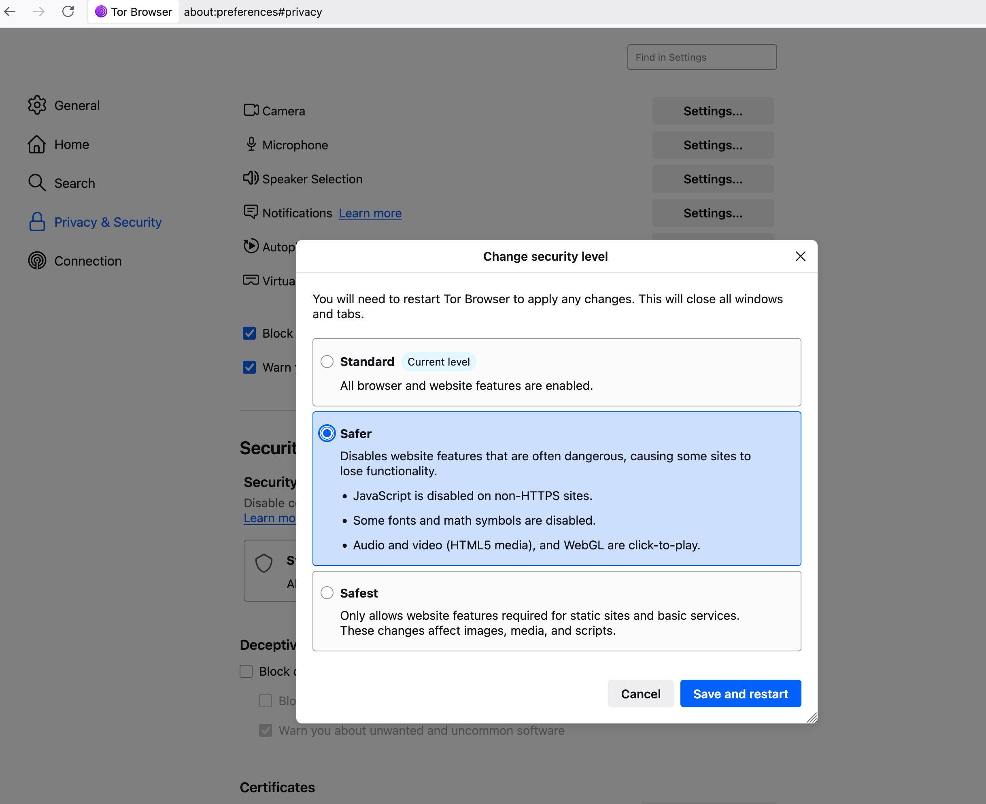Select the Standard security level
986x804 pixels.
tap(327, 362)
